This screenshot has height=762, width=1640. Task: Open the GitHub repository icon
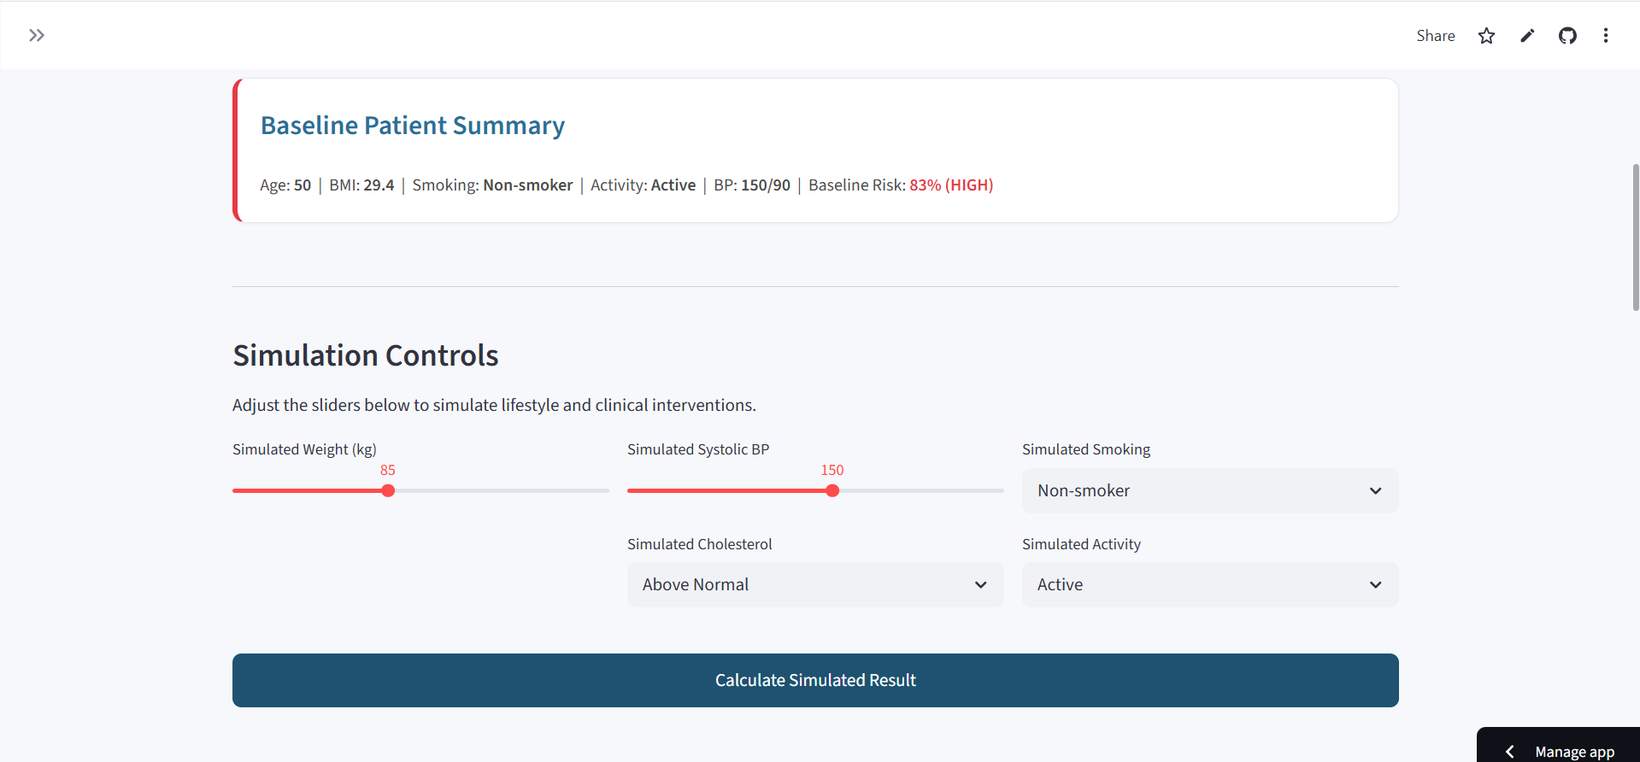click(1567, 36)
